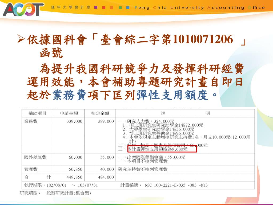Click project number NSC 100-2221-E-035
The height and width of the screenshot is (205, 273).
click(165, 185)
